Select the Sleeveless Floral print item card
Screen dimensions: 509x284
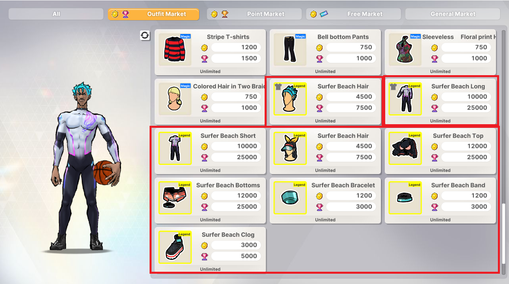(440, 52)
